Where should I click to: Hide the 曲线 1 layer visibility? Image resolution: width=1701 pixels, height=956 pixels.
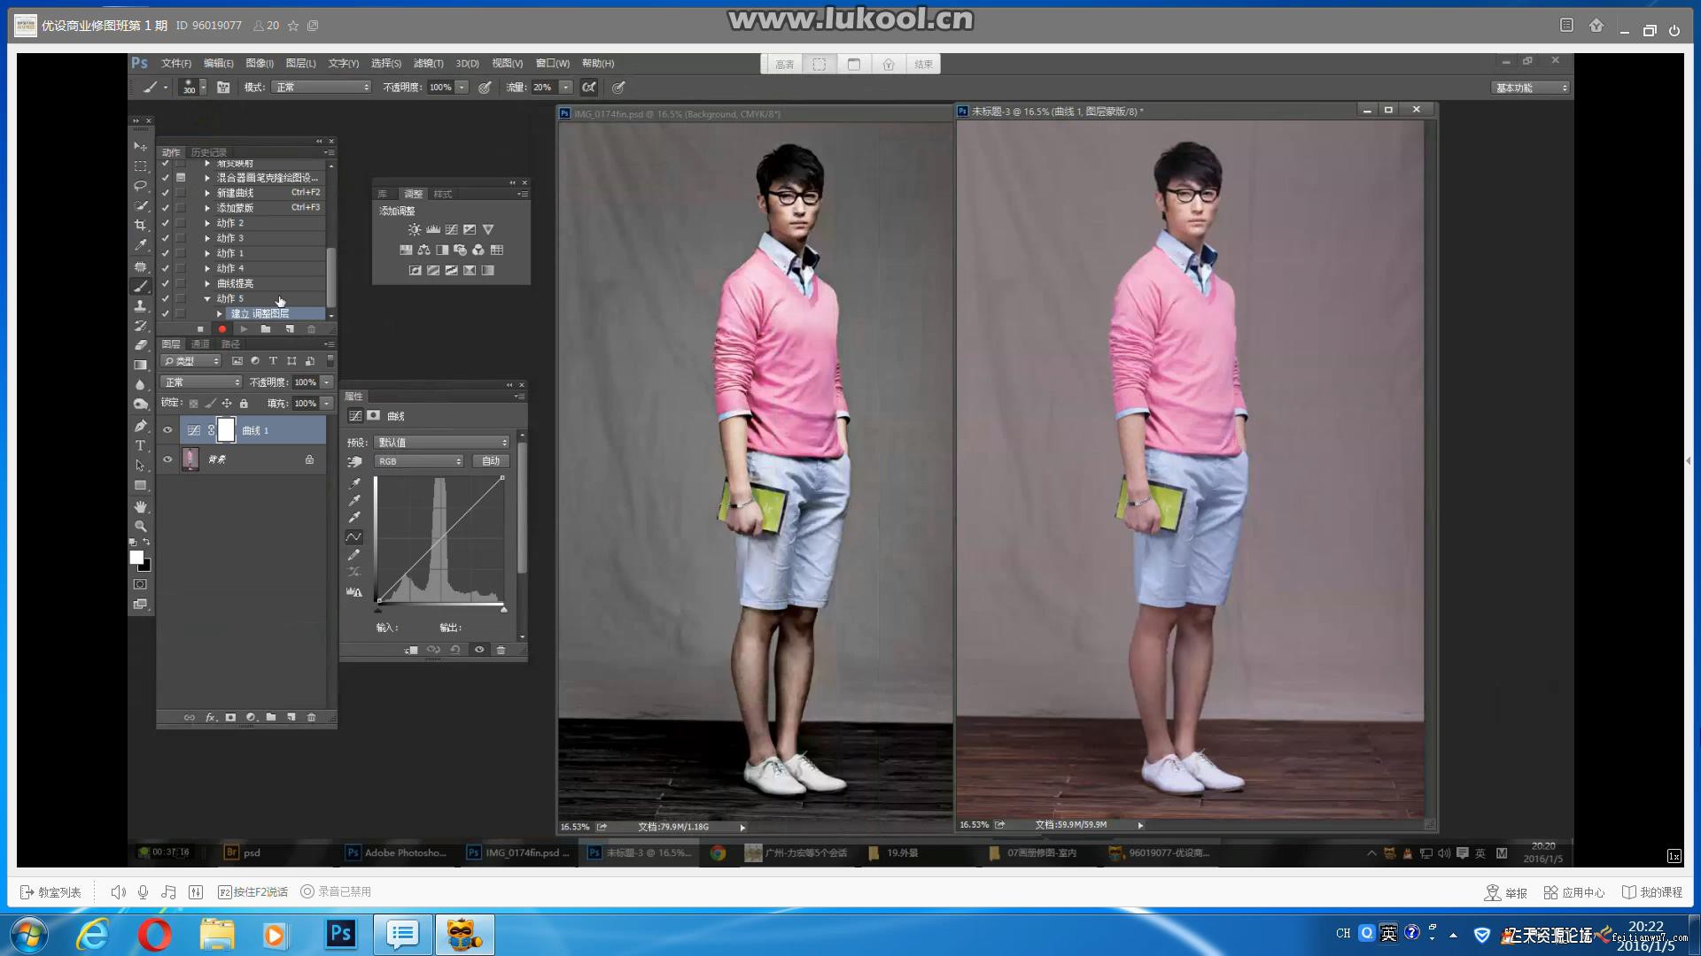point(167,430)
